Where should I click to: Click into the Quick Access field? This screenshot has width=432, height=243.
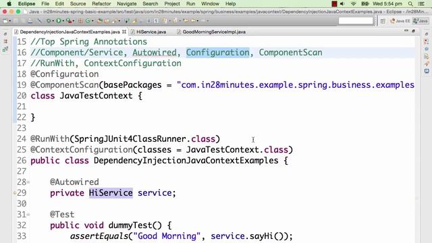click(356, 21)
